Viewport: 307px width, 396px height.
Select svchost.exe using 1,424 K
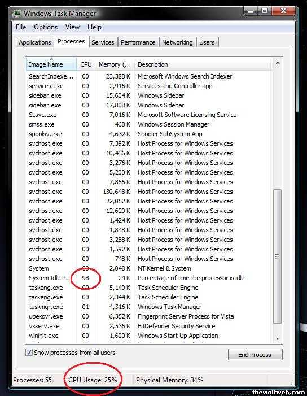149,220
